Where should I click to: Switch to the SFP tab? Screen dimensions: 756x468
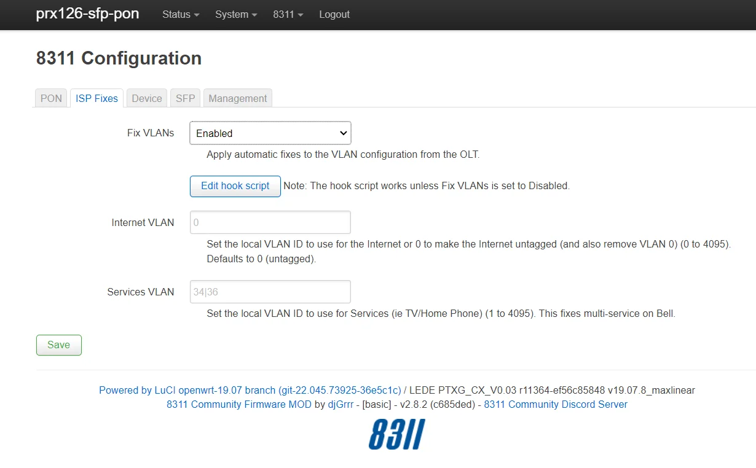pyautogui.click(x=186, y=98)
